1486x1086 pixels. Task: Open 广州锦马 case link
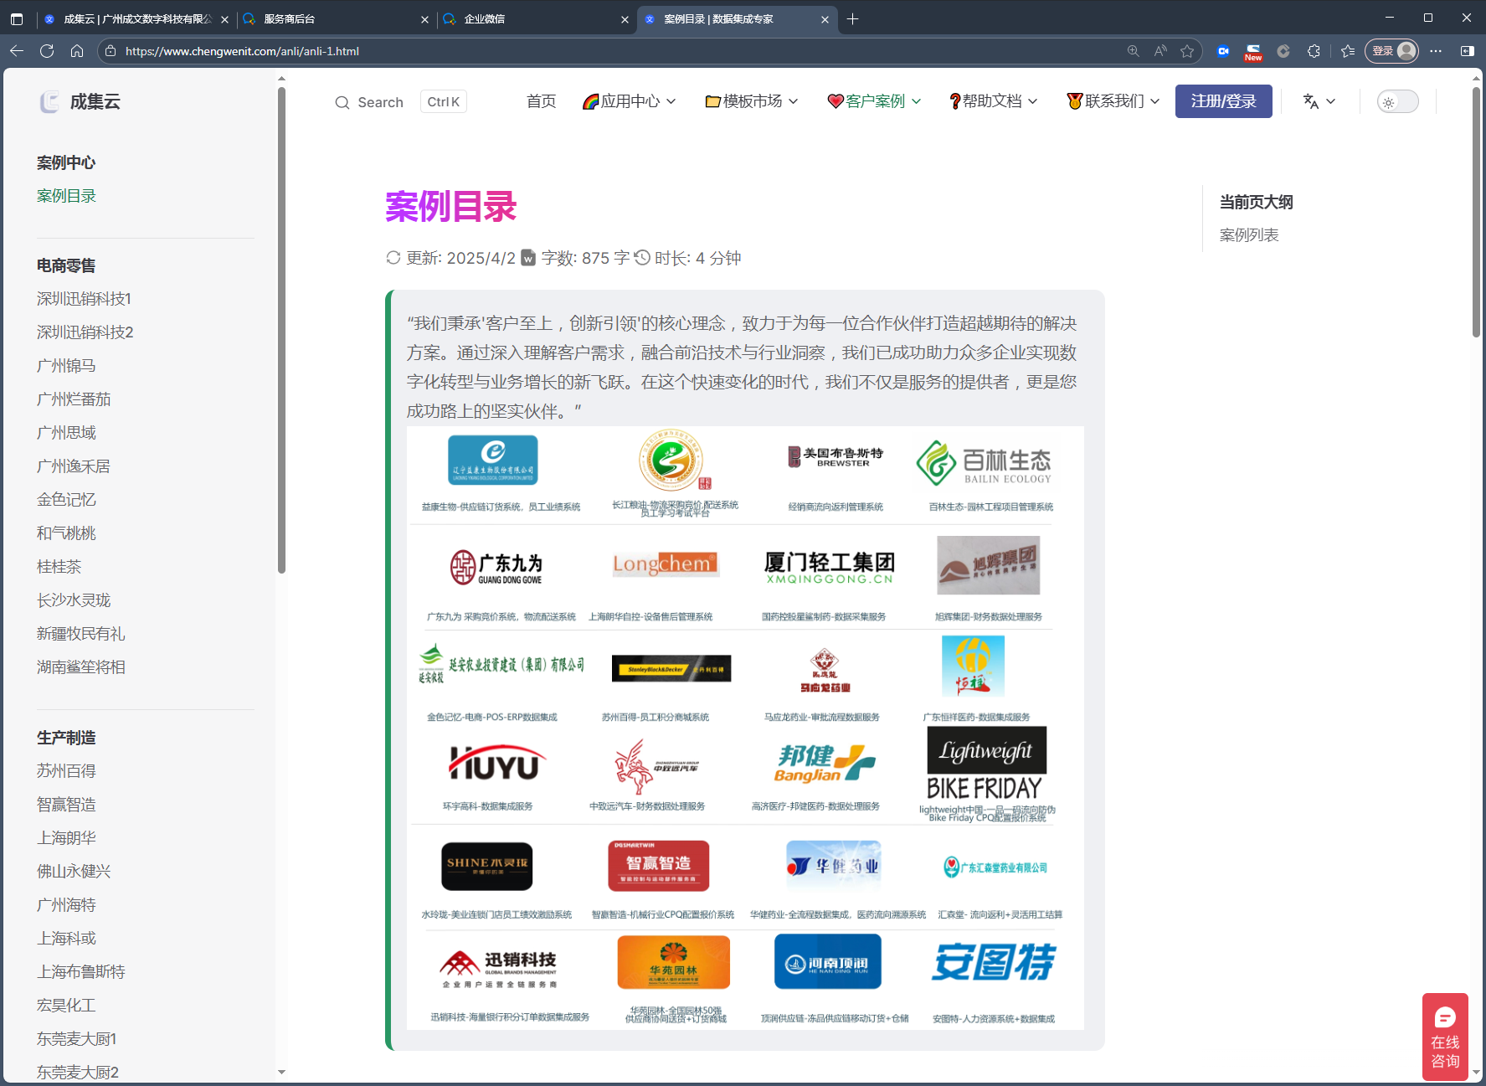pyautogui.click(x=66, y=366)
